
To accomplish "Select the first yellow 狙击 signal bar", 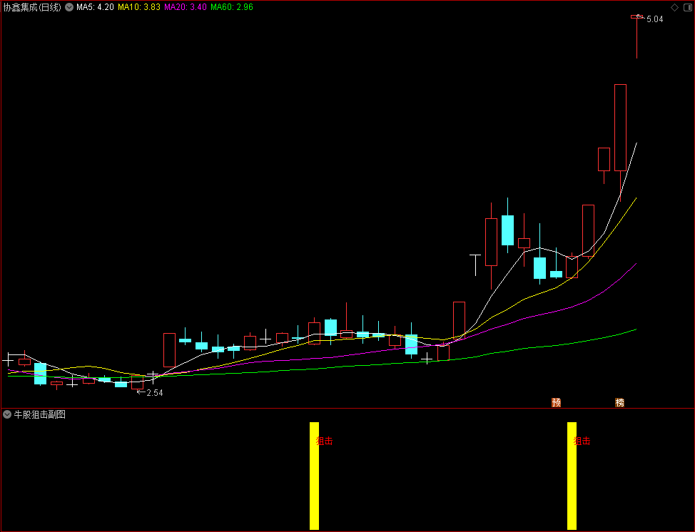I will click(x=314, y=476).
